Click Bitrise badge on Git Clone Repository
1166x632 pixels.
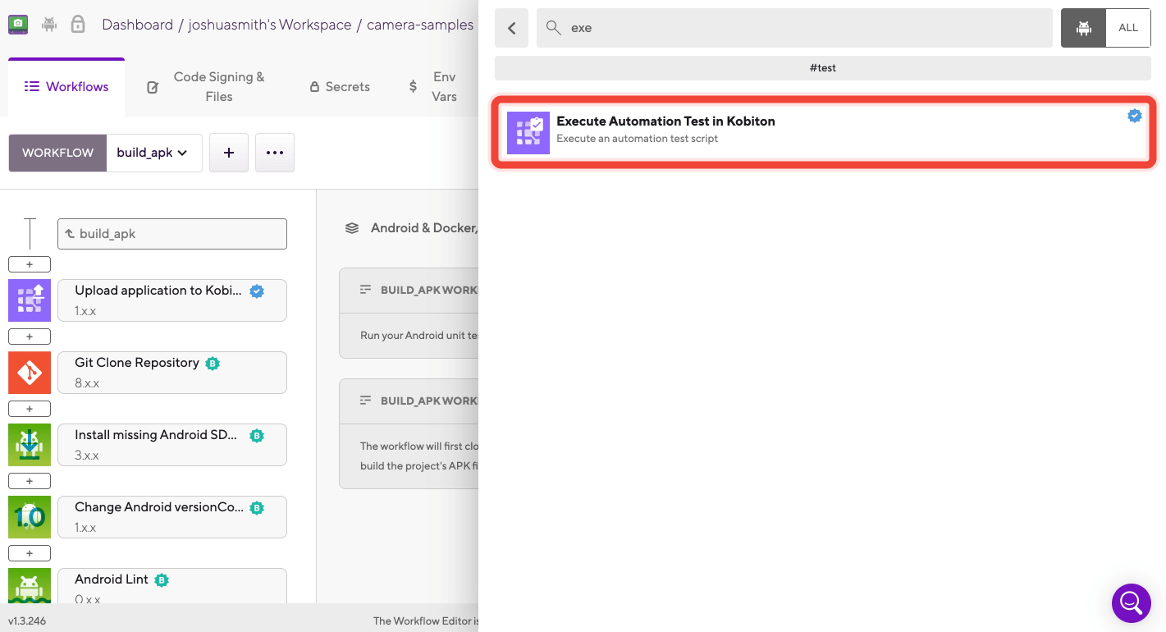click(x=213, y=363)
